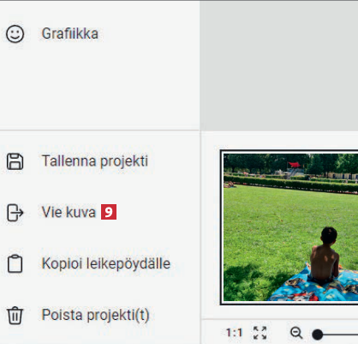Click the red number 9 badge
The image size is (358, 344).
(x=109, y=212)
